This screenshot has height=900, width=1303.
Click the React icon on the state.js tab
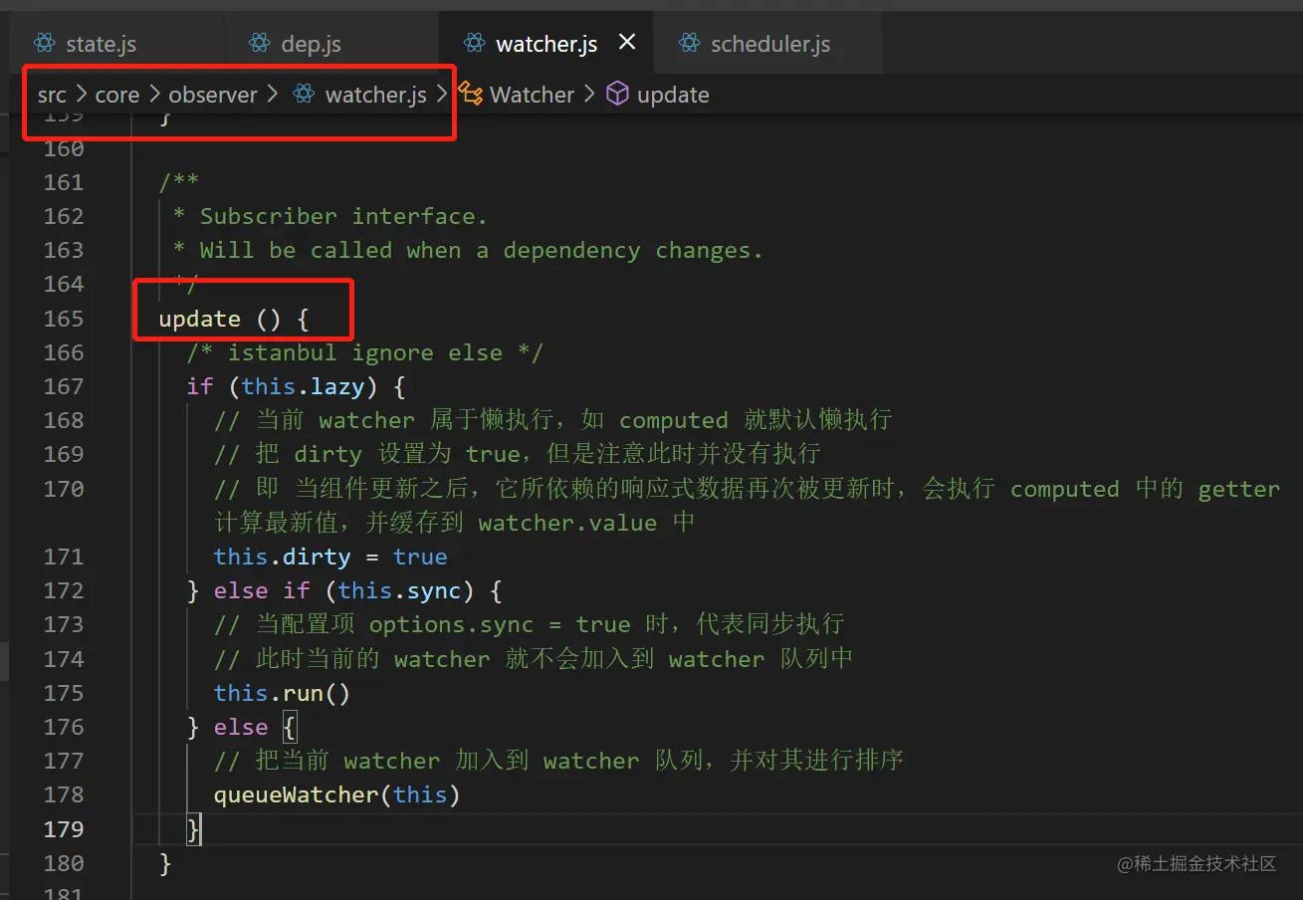pos(44,44)
